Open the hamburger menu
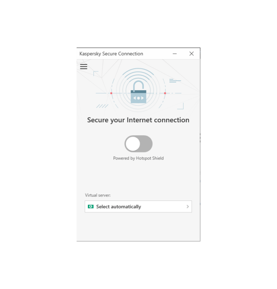This screenshot has height=289, width=277. 83,67
